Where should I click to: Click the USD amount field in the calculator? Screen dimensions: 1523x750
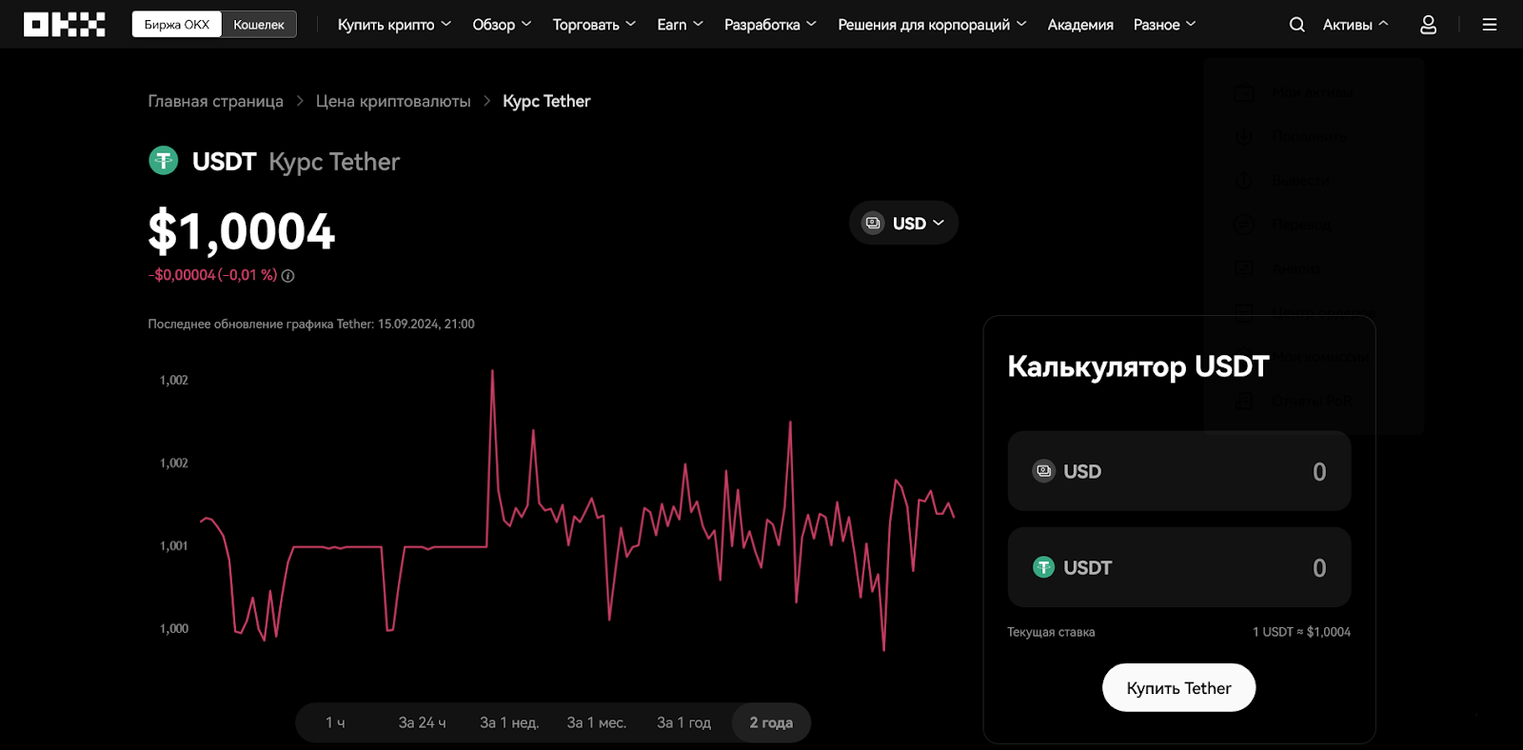coord(1179,471)
